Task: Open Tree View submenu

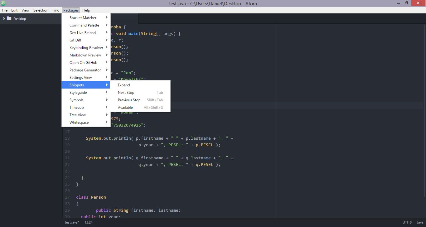Action: [x=86, y=115]
